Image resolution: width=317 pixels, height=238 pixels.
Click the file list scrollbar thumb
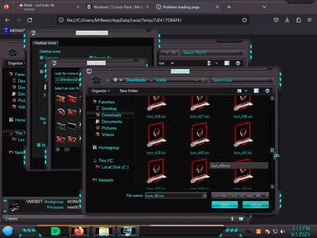pyautogui.click(x=272, y=150)
